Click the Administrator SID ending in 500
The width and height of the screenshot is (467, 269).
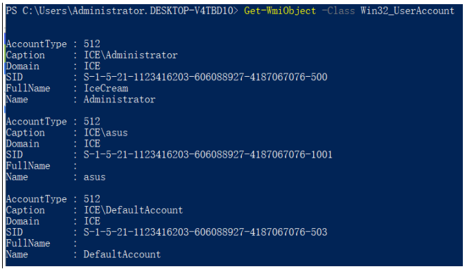(x=205, y=77)
